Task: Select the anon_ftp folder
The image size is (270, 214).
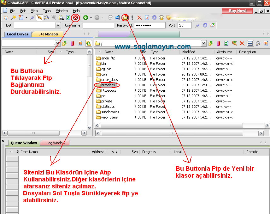Action: click(108, 58)
